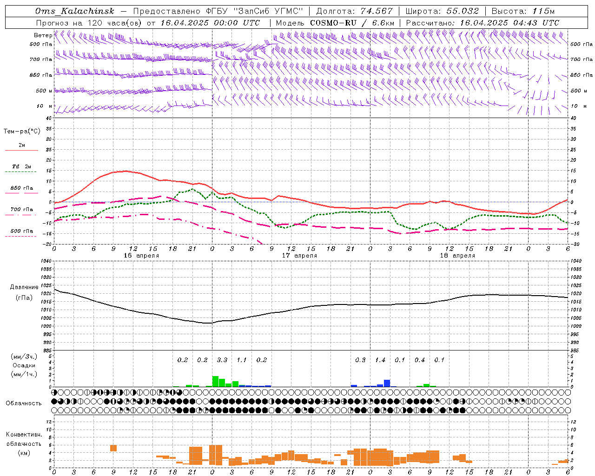Click the (км) convective height unit label
This screenshot has width=595, height=476.
[24, 453]
